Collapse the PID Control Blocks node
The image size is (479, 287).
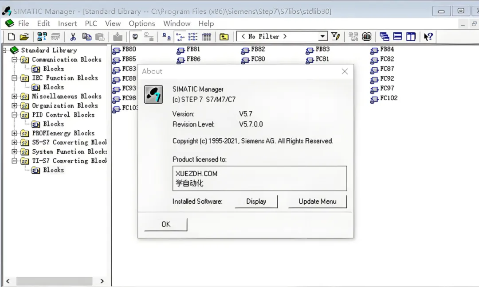point(14,115)
